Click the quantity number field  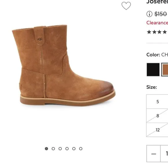(x=164, y=154)
